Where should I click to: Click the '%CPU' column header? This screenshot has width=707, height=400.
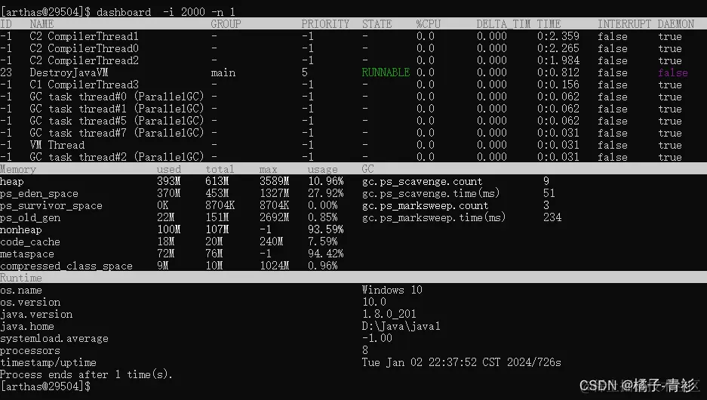click(x=429, y=24)
